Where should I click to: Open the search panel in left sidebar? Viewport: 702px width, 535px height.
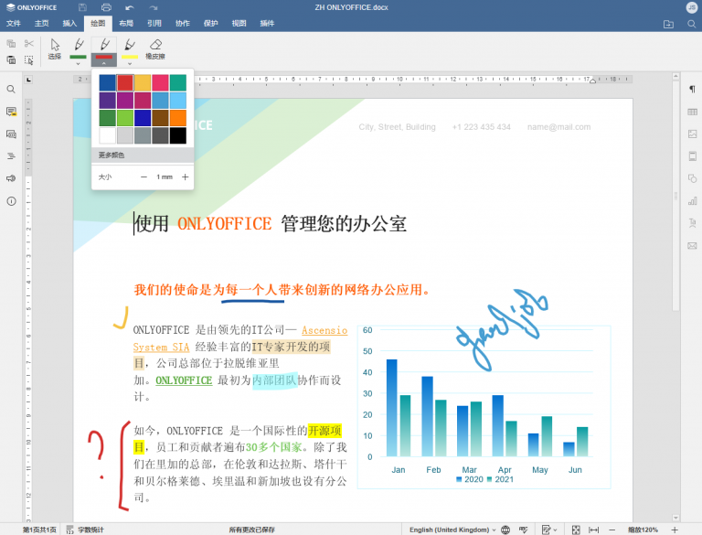[11, 90]
